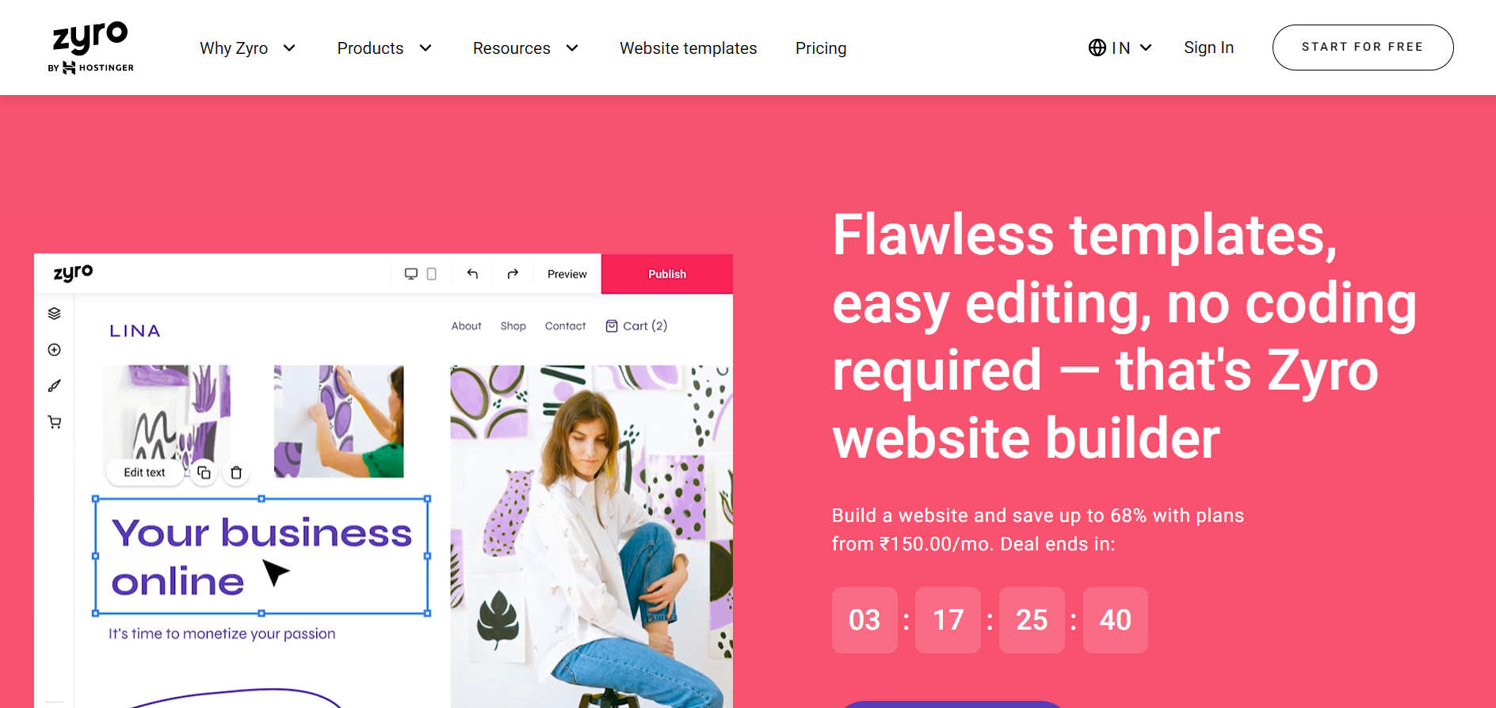Click the Sign In link

pyautogui.click(x=1208, y=48)
